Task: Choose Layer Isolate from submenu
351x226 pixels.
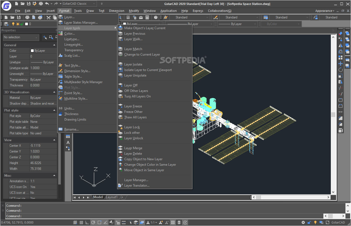Action: click(x=155, y=64)
